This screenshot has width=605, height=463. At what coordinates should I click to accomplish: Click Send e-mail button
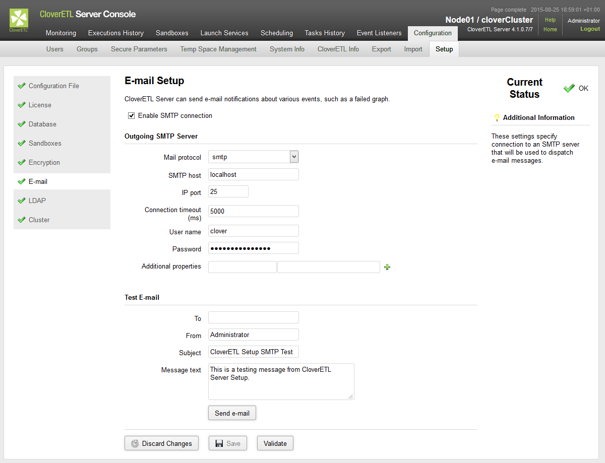pyautogui.click(x=232, y=413)
